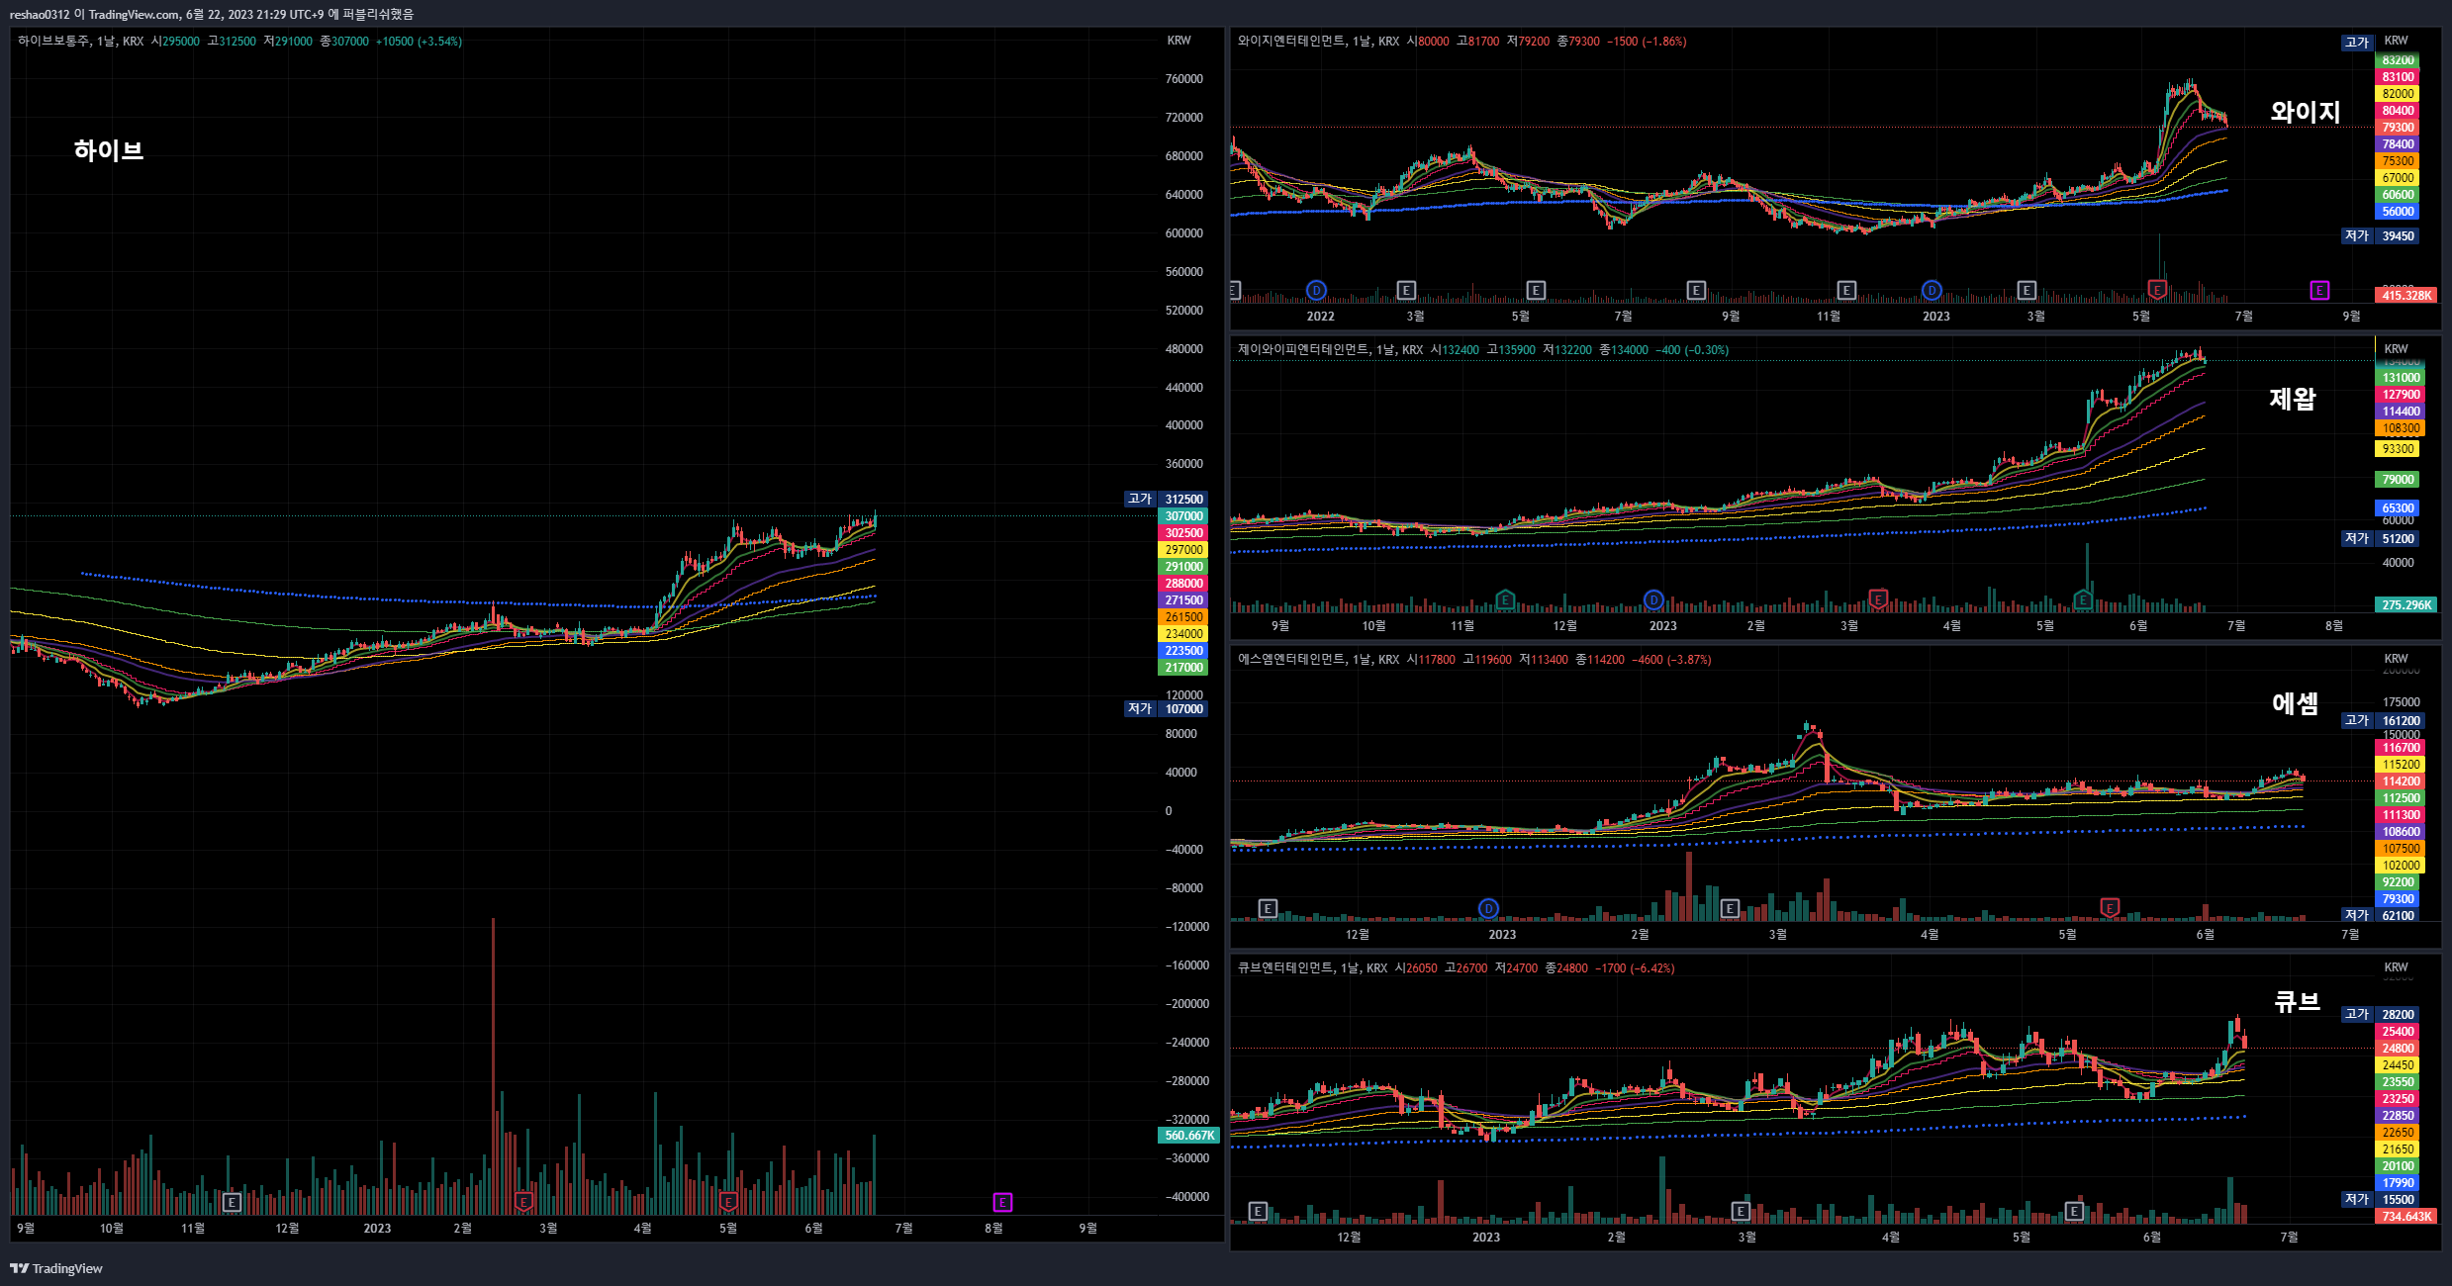This screenshot has height=1286, width=2452.
Task: Click the D dividend marker near 2023 on 와이지 chart
Action: (x=1932, y=290)
